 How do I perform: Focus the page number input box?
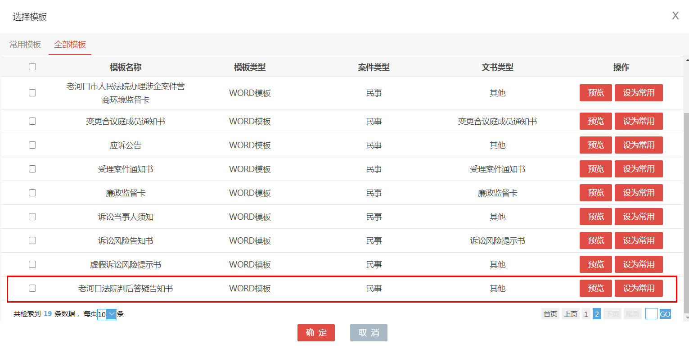click(x=652, y=314)
